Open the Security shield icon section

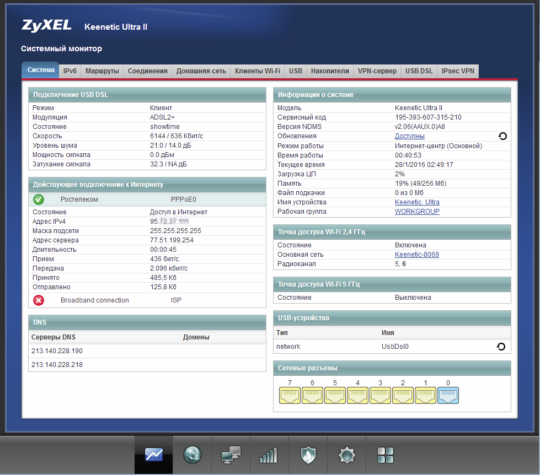308,455
